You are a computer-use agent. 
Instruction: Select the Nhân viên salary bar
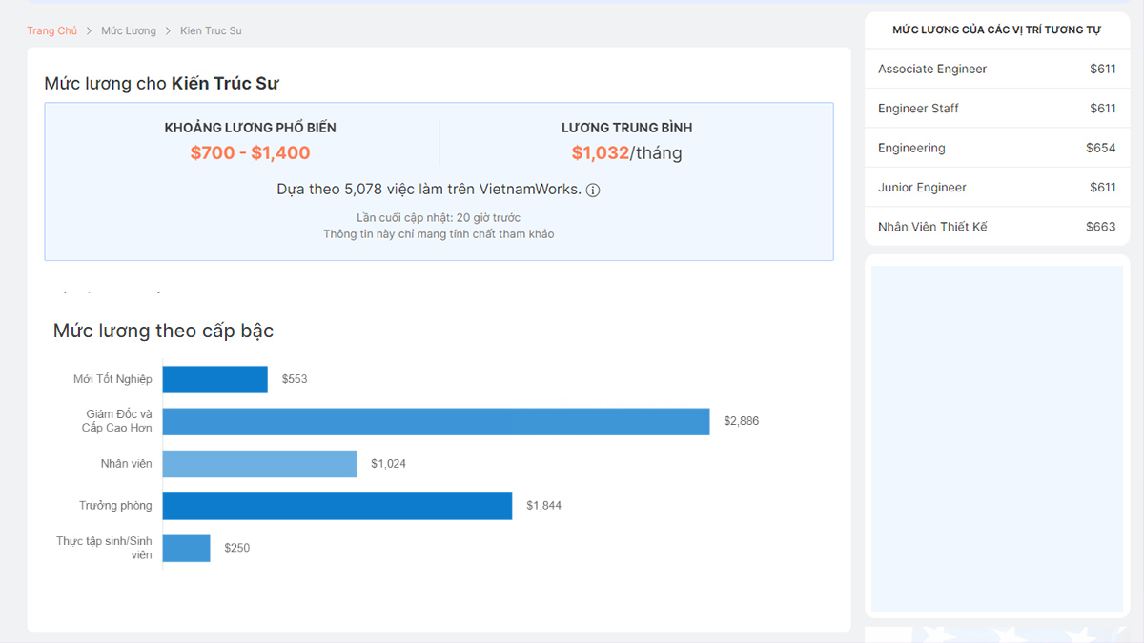point(259,464)
